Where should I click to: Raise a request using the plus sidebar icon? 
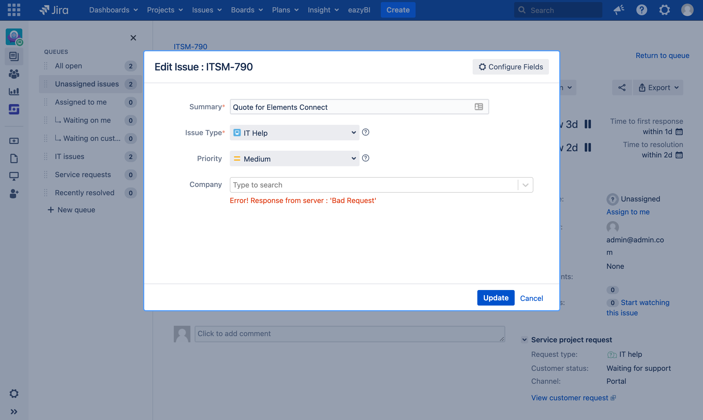(14, 141)
